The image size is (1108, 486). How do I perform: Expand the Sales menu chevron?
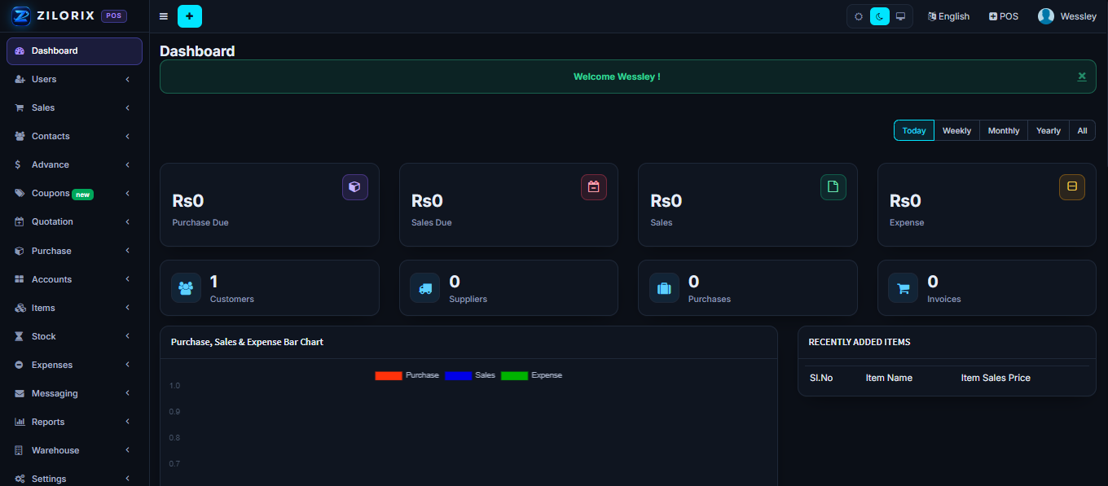[x=128, y=107]
